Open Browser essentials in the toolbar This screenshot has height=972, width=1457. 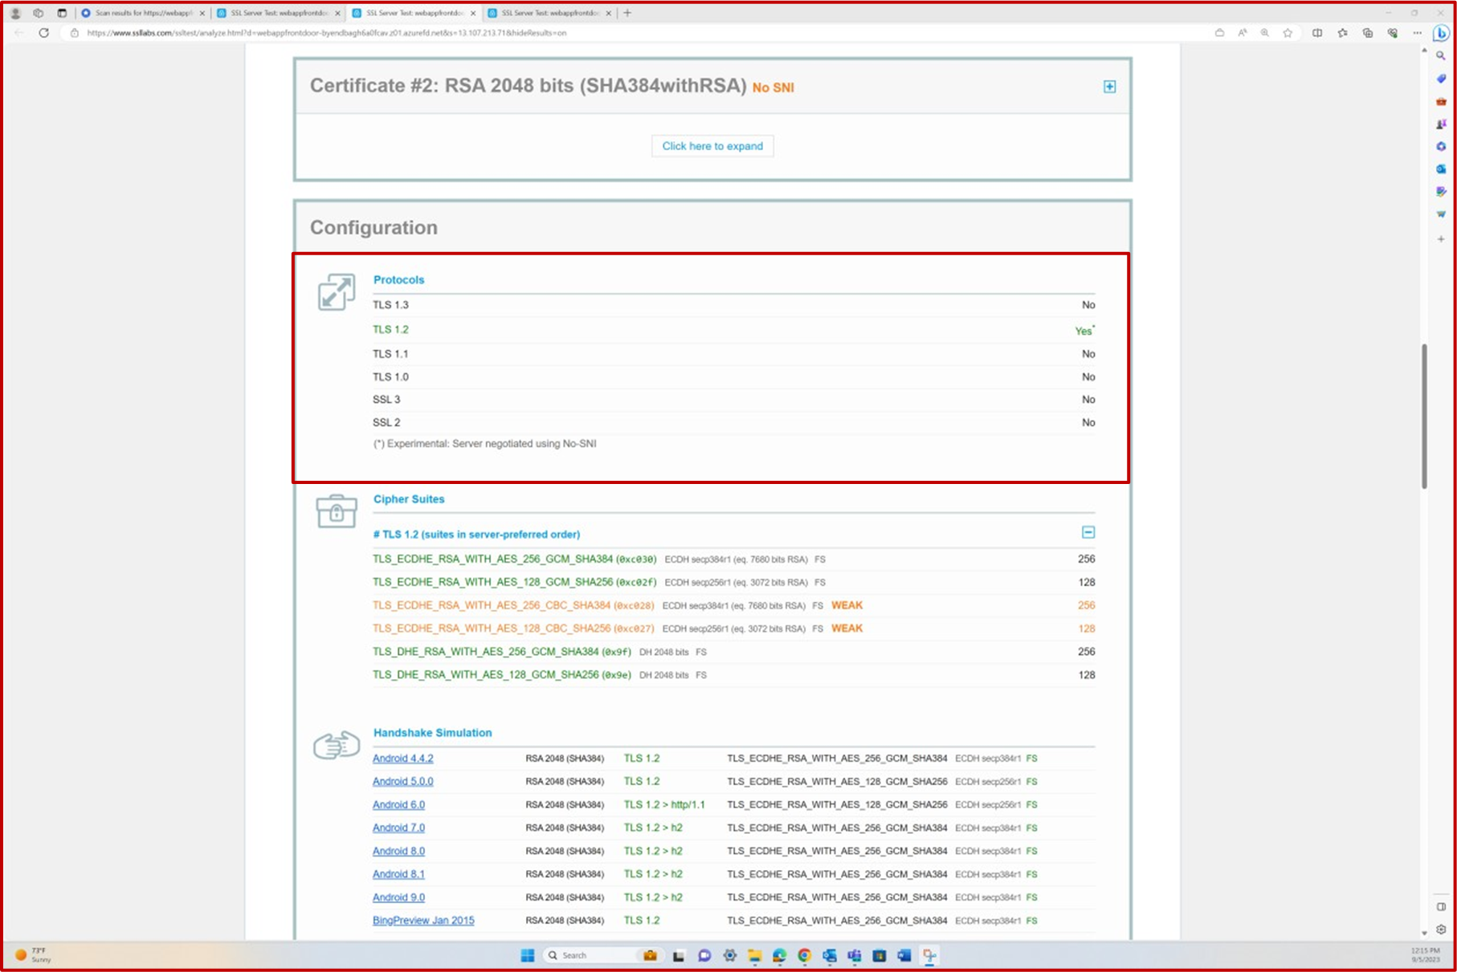click(1394, 33)
